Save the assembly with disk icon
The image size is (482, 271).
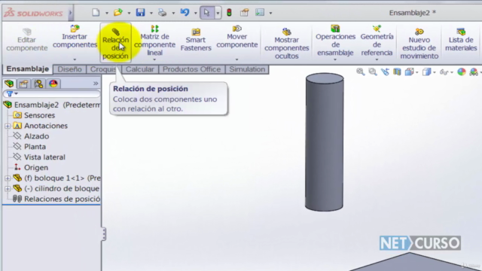(141, 13)
